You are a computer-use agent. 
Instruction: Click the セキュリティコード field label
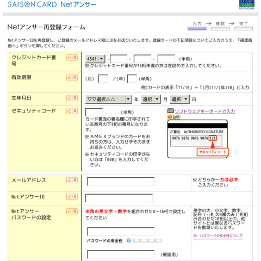(x=34, y=111)
